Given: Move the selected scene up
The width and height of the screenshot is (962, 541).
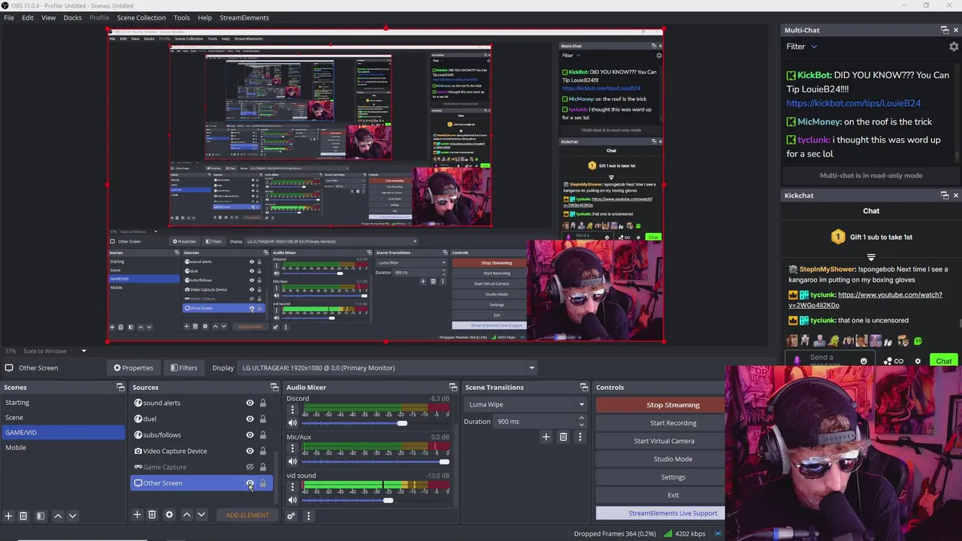Looking at the screenshot, I should point(58,515).
